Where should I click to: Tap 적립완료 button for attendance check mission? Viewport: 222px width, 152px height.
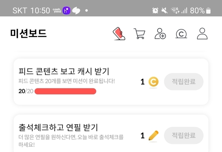(x=183, y=135)
